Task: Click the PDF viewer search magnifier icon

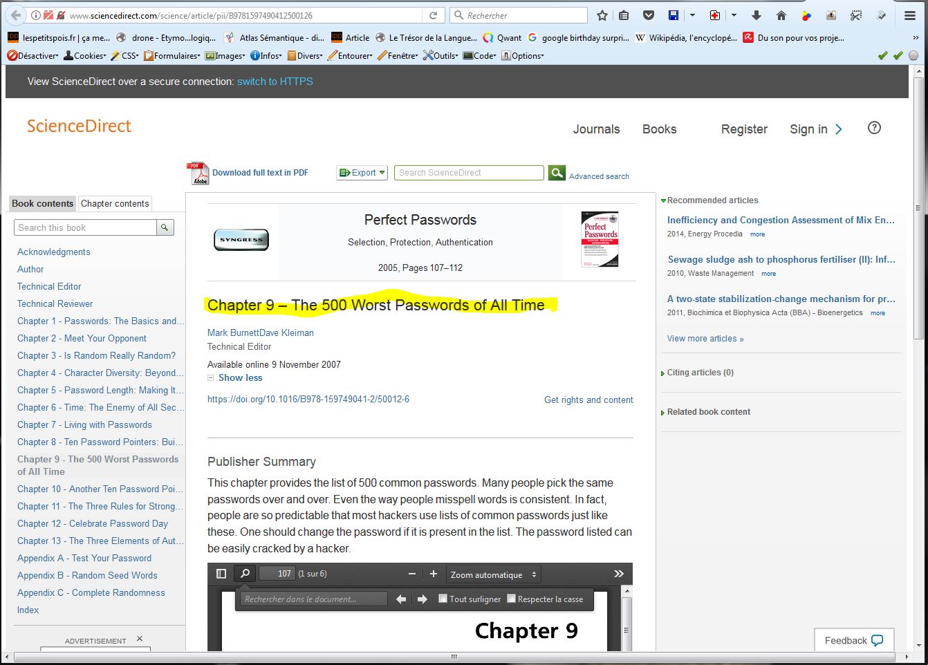Action: (x=245, y=574)
